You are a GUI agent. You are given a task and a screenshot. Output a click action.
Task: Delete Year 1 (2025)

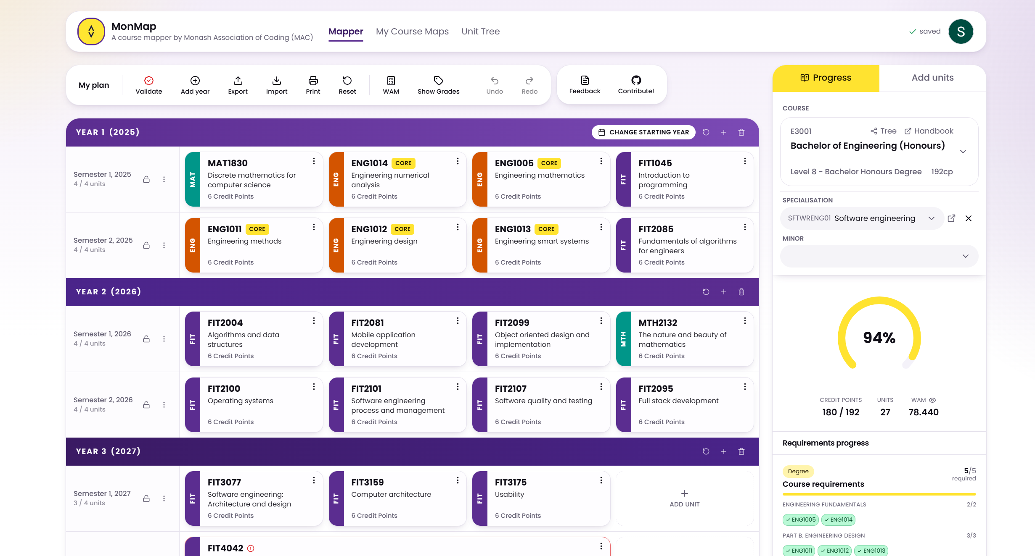(x=741, y=132)
